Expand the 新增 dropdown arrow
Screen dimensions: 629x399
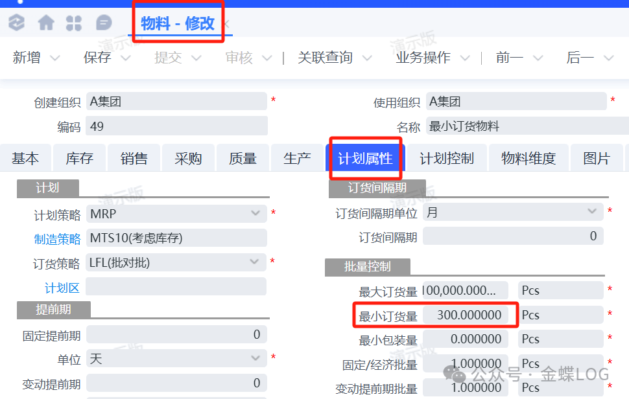pos(55,58)
